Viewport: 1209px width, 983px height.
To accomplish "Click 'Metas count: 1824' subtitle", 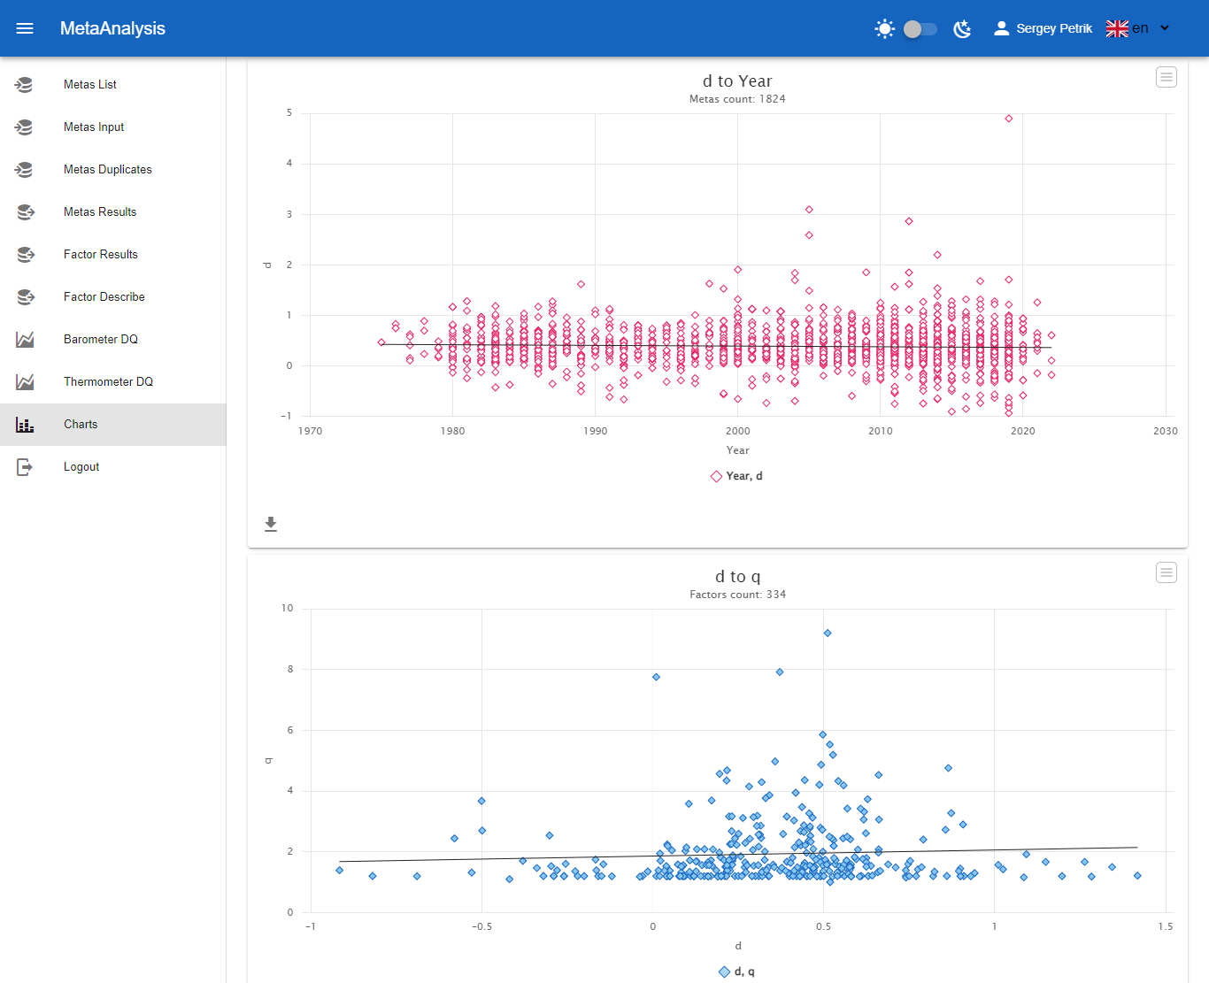I will point(737,99).
